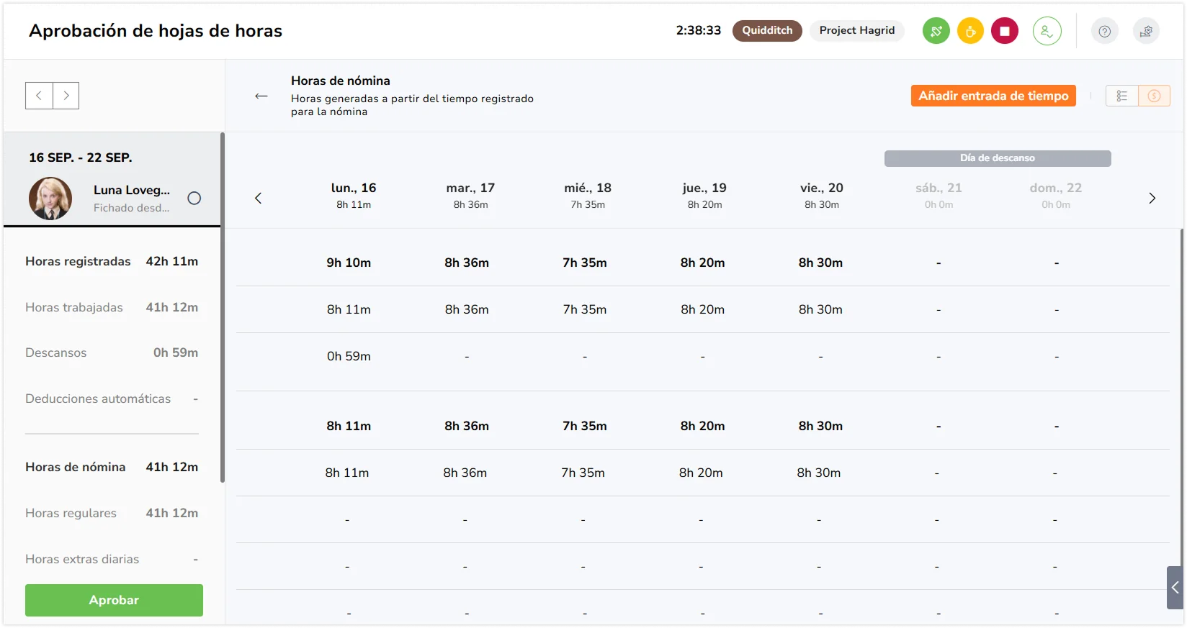Stop the timer with red stop button
The width and height of the screenshot is (1187, 628).
point(1005,31)
